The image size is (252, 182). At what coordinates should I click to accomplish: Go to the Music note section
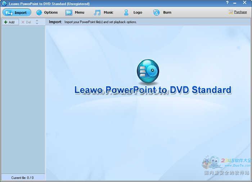pyautogui.click(x=104, y=13)
